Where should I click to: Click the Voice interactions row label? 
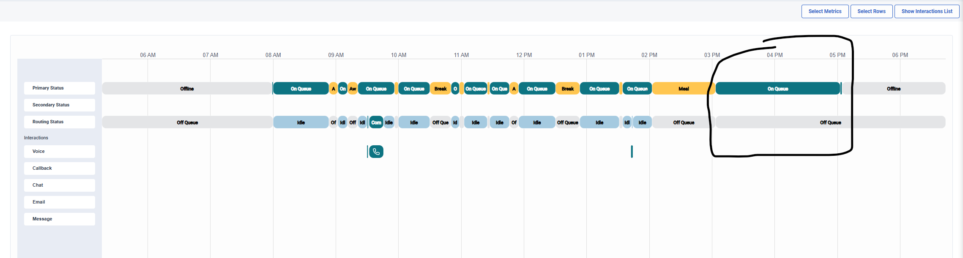(59, 152)
